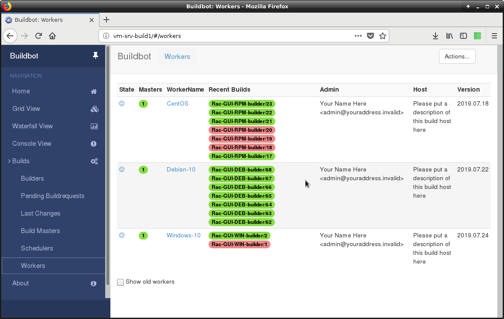Viewport: 504px width, 319px height.
Task: Select Pending Buildrequests in the sidebar
Action: click(52, 196)
